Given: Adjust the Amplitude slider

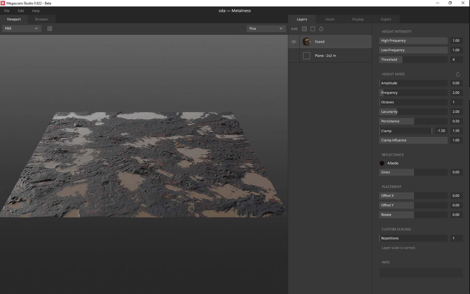Looking at the screenshot, I should point(413,83).
